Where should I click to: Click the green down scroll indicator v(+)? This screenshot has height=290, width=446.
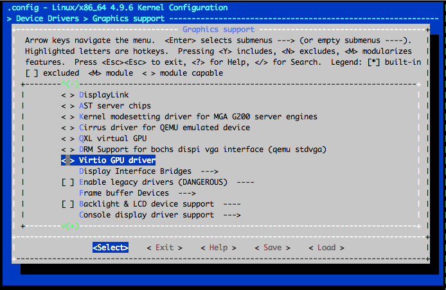click(x=70, y=226)
